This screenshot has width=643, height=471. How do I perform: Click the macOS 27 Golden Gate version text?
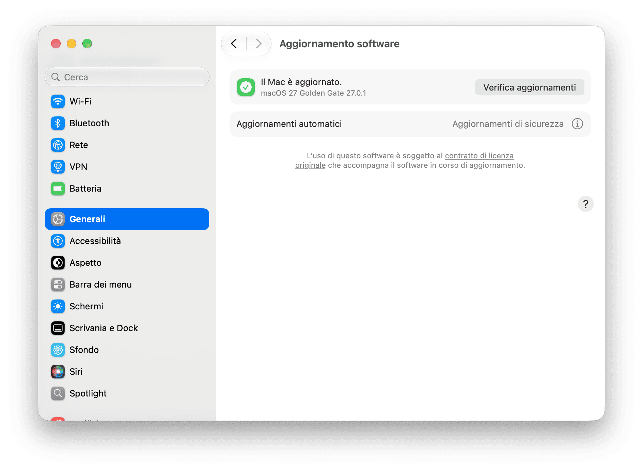point(313,93)
